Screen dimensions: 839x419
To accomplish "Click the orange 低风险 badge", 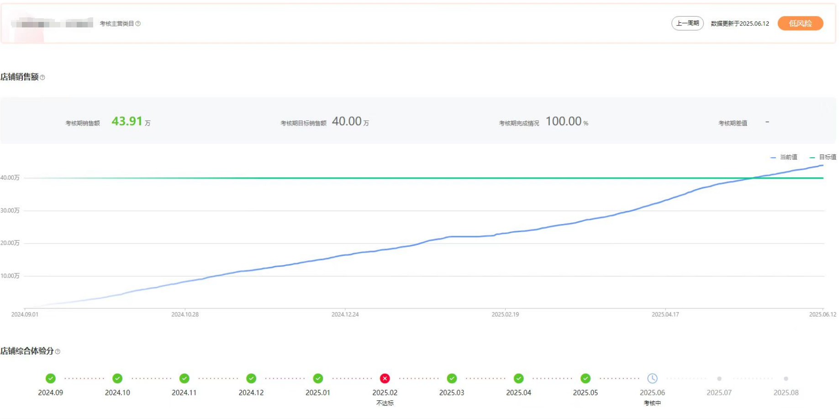I will coord(800,23).
